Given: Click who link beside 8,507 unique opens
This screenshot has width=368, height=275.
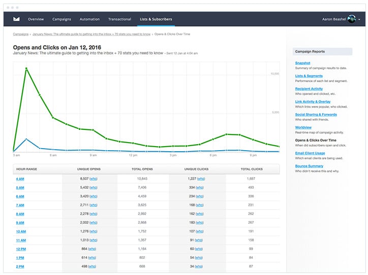Looking at the screenshot, I should click(94, 179).
